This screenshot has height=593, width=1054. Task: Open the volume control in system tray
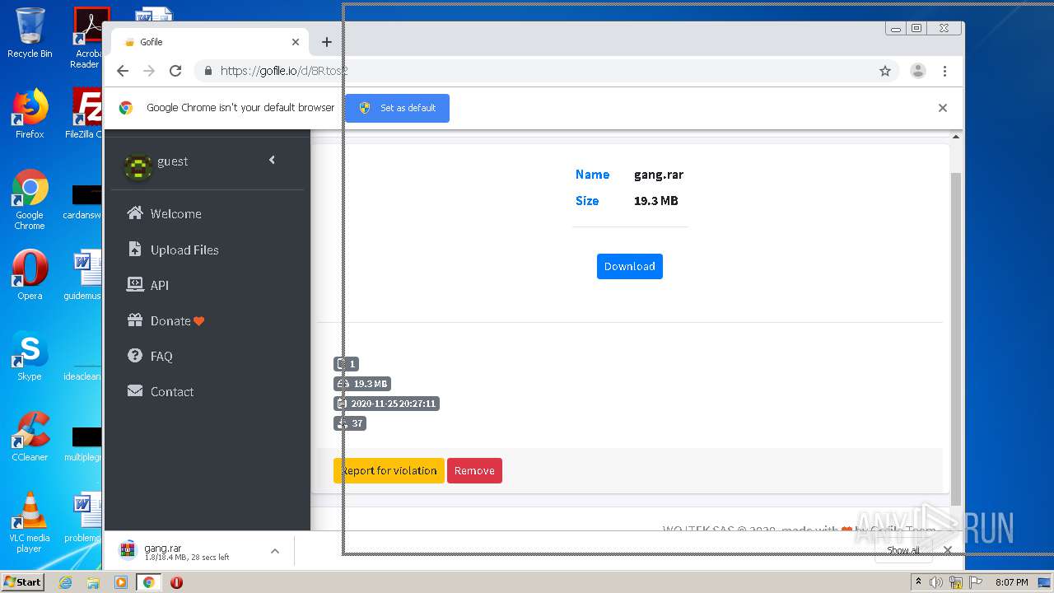point(936,582)
